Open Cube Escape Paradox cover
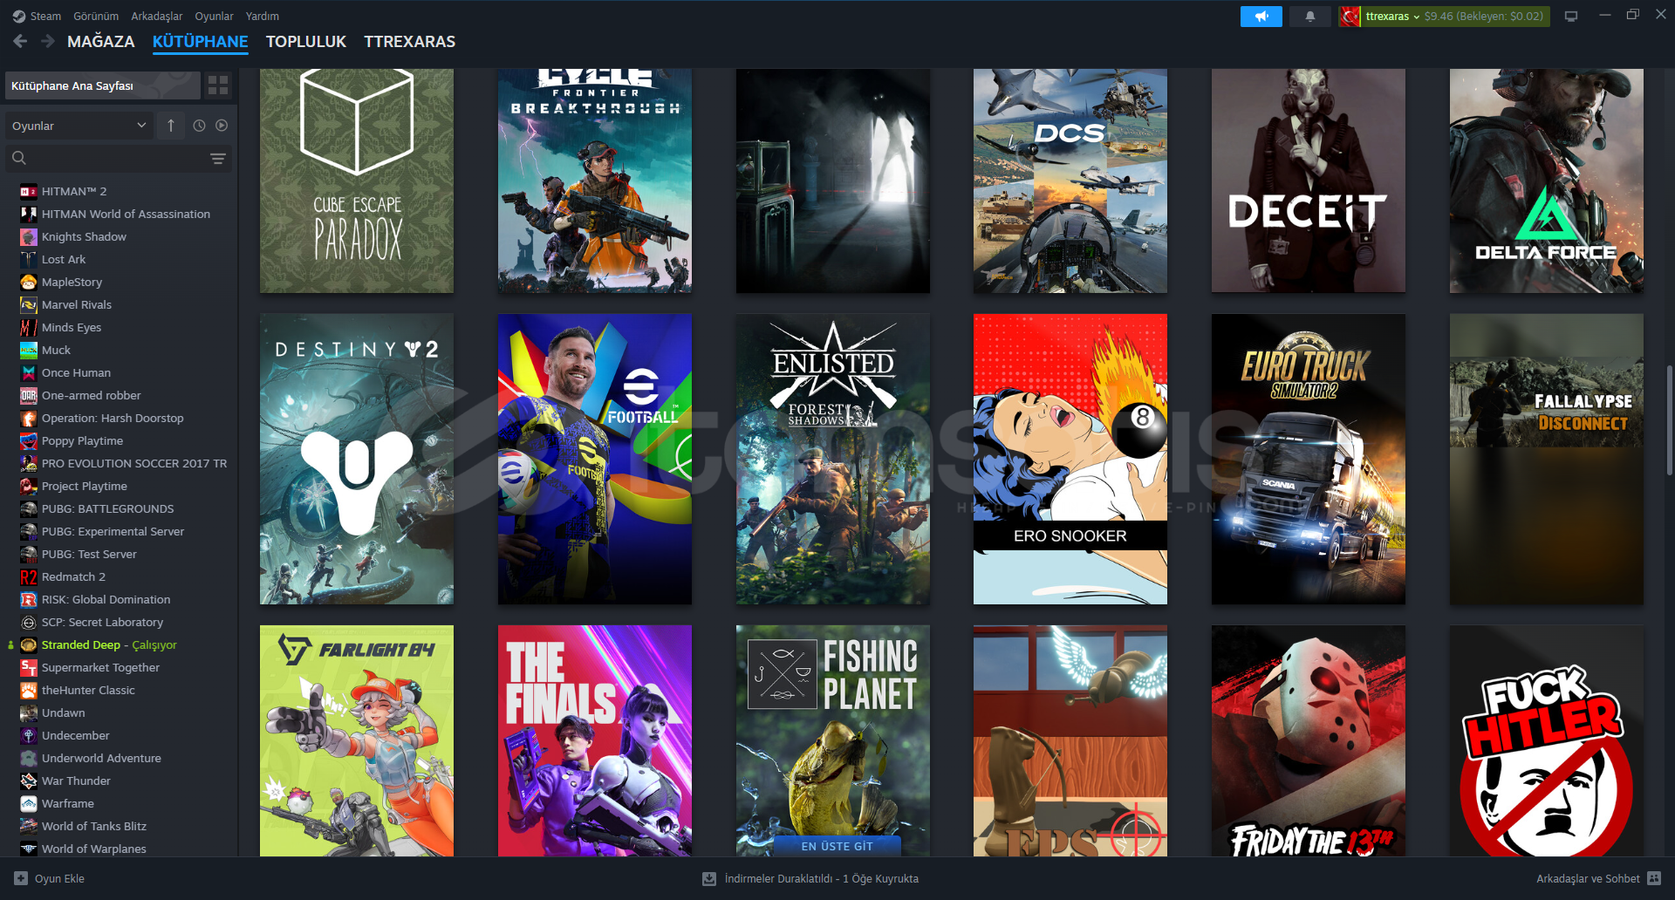 (x=357, y=181)
